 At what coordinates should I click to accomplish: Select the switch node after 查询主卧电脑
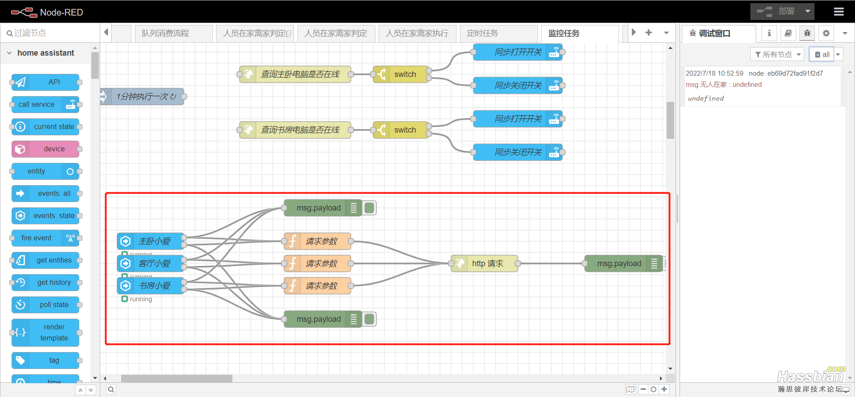(x=401, y=74)
